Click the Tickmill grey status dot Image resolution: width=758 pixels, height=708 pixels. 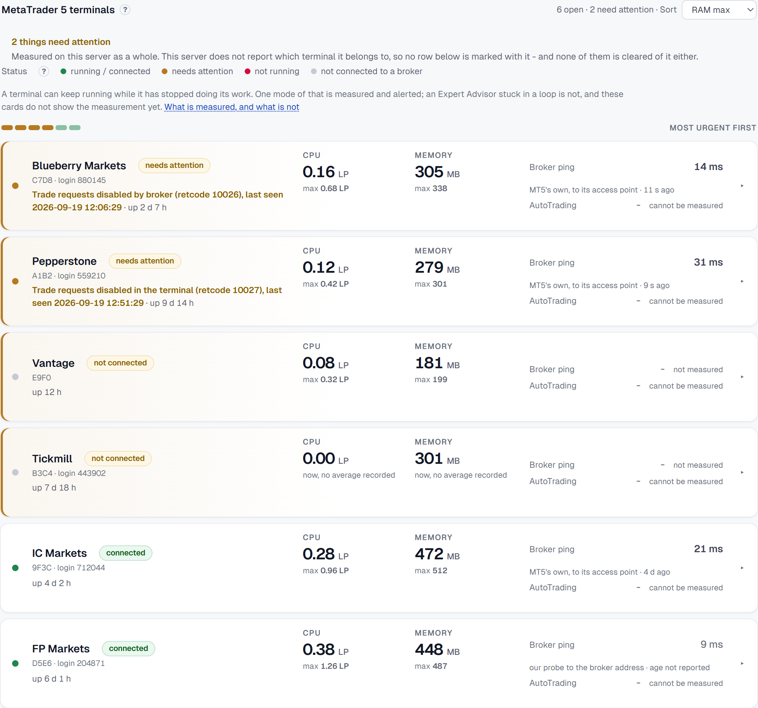(15, 472)
